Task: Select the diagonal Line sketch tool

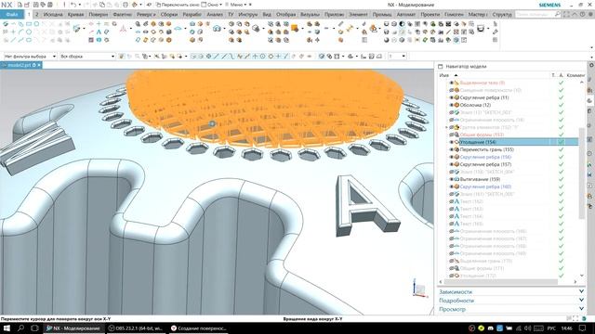Action: (x=13, y=40)
